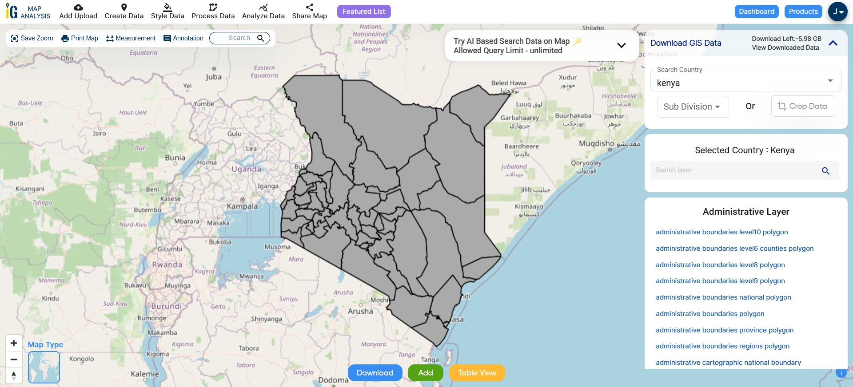
Task: Click the Add Upload cloud icon
Action: click(78, 7)
